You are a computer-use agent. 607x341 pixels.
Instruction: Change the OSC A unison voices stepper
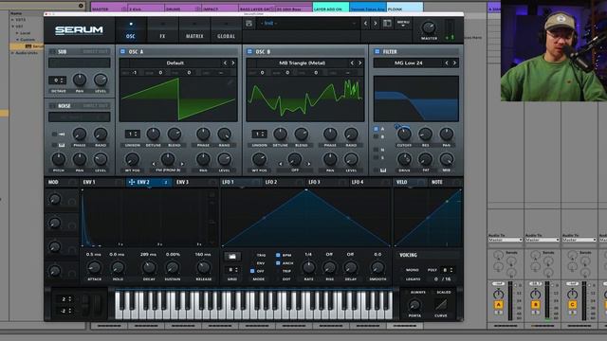pyautogui.click(x=133, y=135)
